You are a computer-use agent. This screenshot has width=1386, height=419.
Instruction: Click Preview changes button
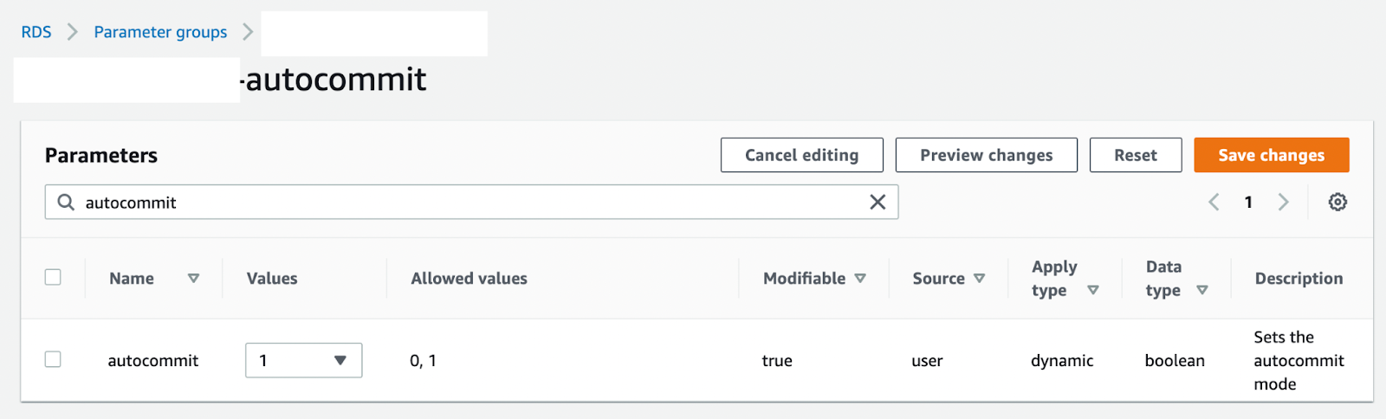pyautogui.click(x=986, y=155)
